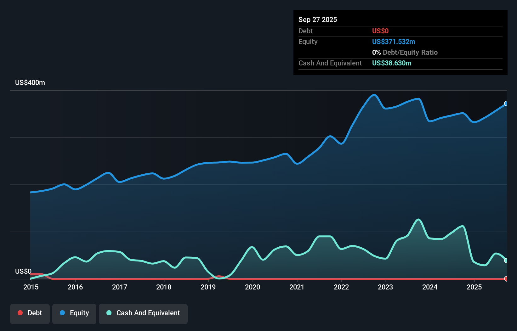Screen dimensions: 517x331
Task: Click the red Debt legend dot
Action: pos(20,312)
